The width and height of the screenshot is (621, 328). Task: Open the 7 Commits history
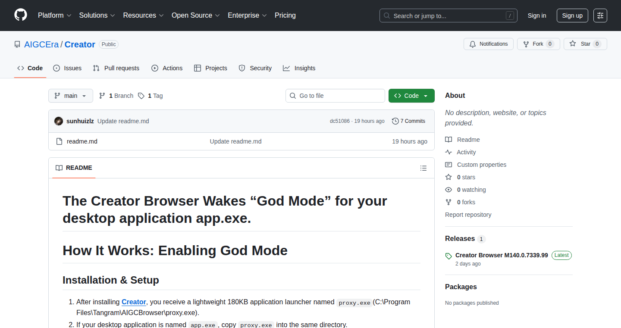tap(409, 121)
